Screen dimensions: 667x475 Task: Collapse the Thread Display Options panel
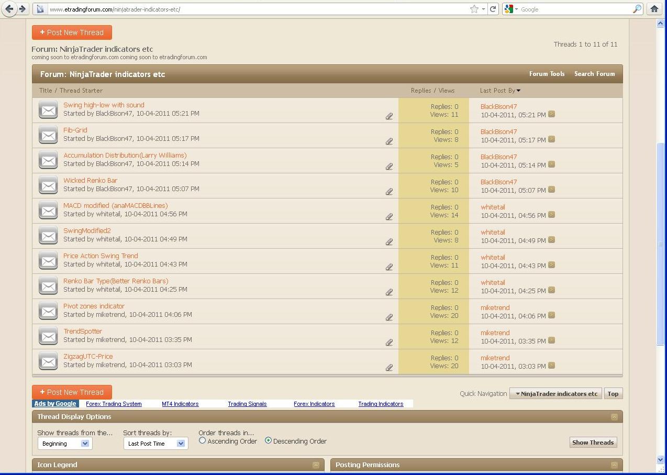pyautogui.click(x=614, y=417)
